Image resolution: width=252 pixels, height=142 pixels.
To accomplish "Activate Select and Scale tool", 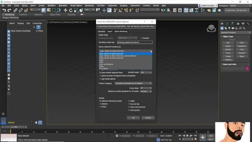I will (x=76, y=10).
